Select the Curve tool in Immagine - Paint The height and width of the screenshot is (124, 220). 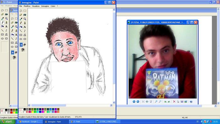[25, 31]
